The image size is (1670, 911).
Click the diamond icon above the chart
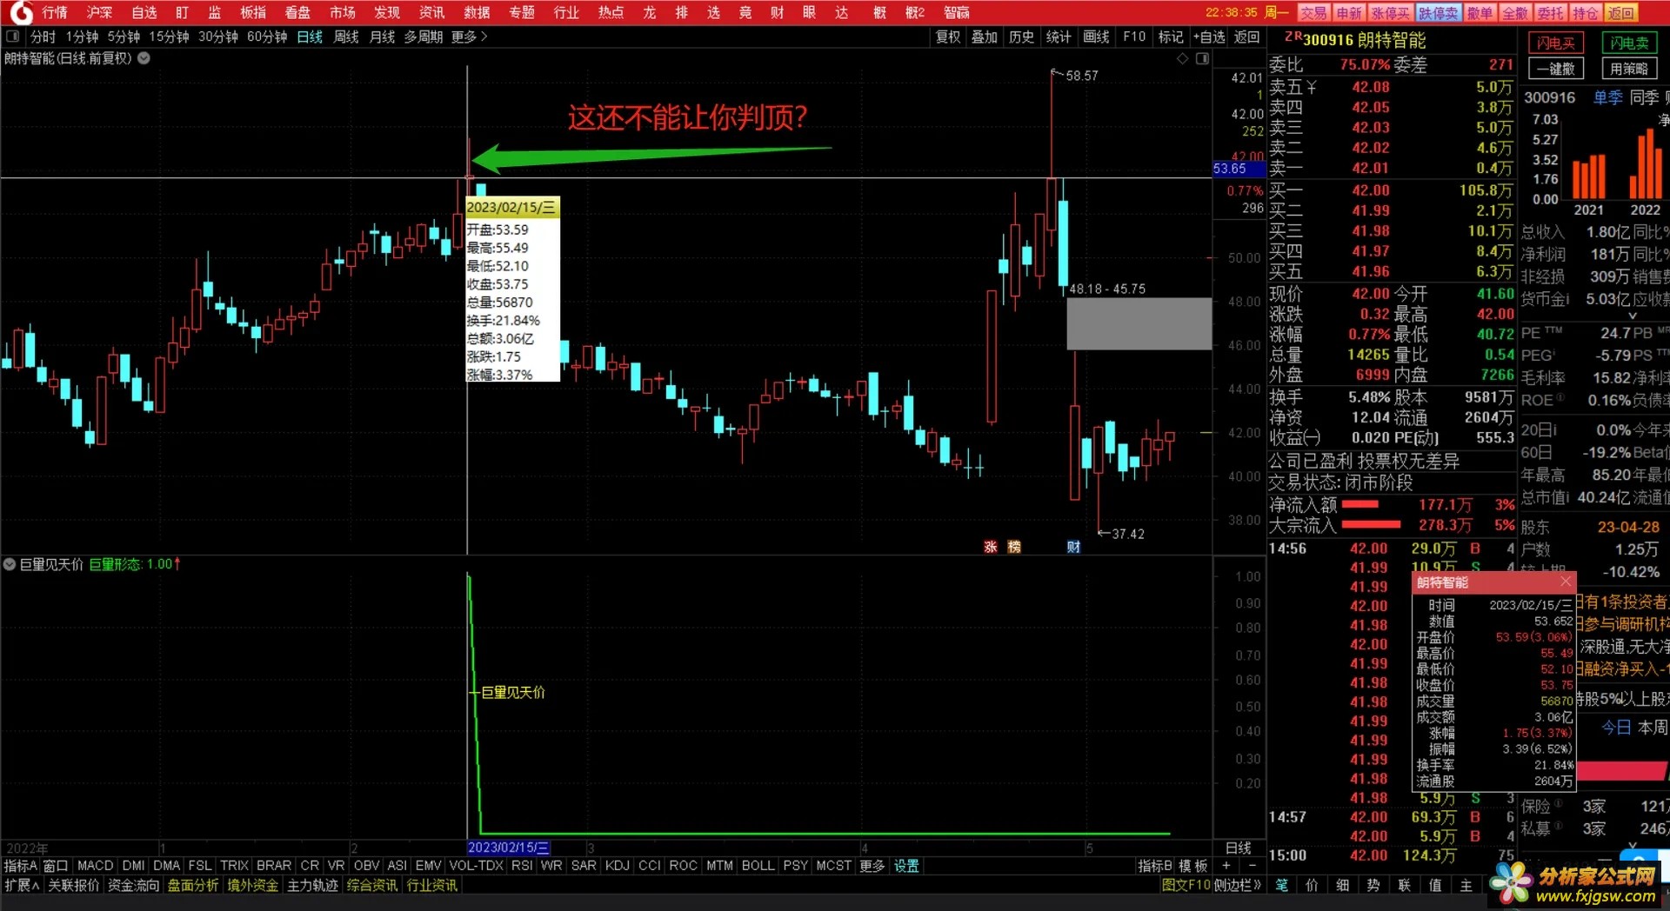(x=1182, y=58)
